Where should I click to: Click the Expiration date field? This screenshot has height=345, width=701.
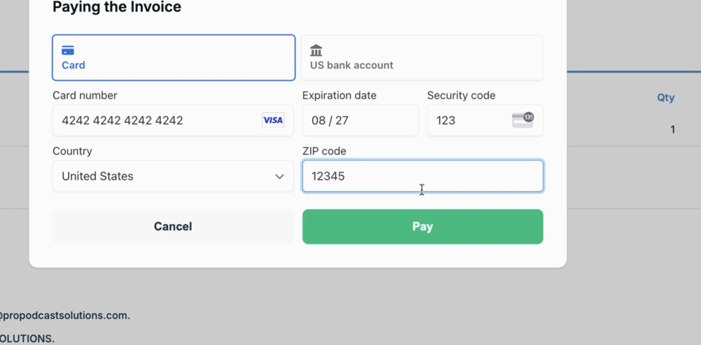coord(360,120)
